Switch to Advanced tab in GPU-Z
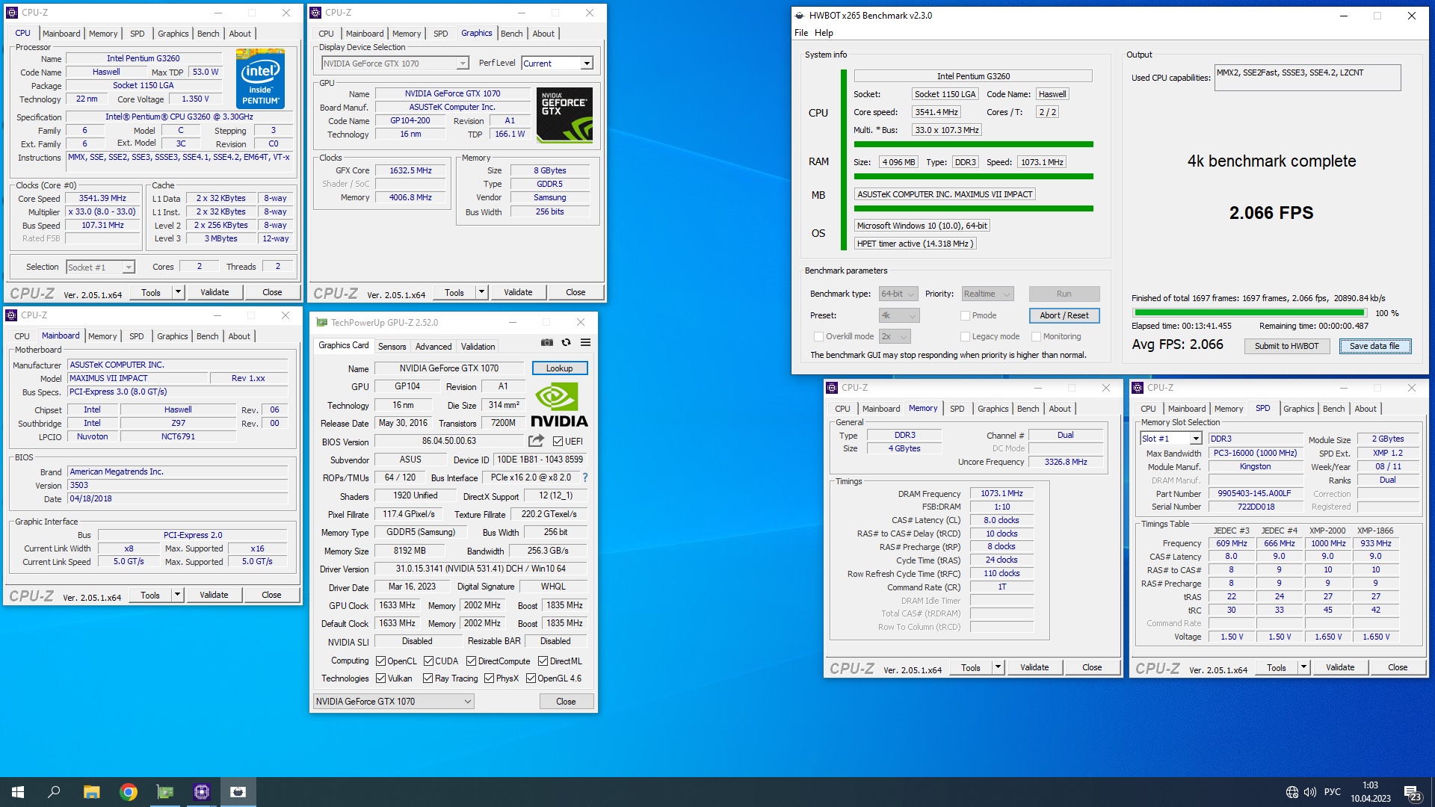Screen dimensions: 1435x807 [433, 347]
